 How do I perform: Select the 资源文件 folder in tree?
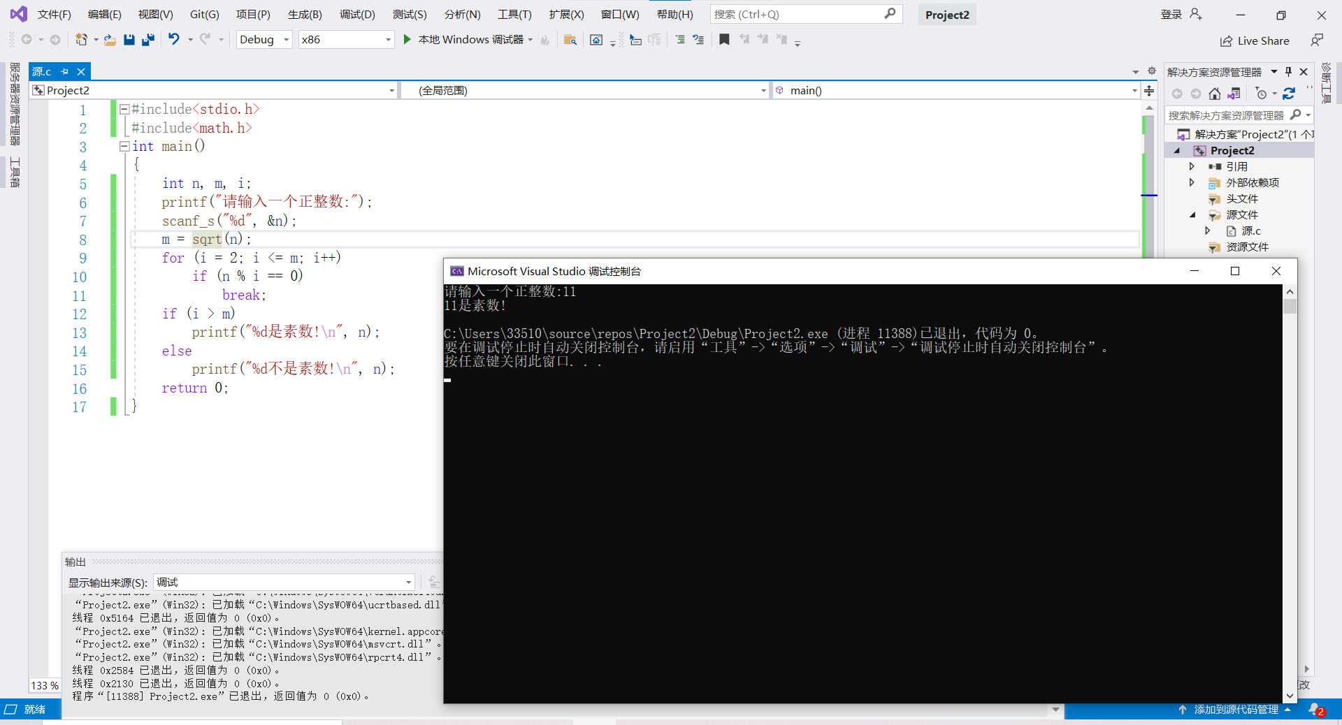[1247, 247]
